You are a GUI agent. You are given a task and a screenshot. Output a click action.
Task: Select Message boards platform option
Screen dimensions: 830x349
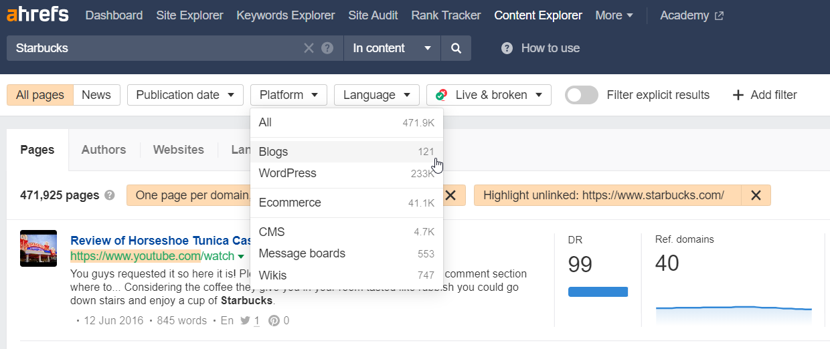point(346,253)
